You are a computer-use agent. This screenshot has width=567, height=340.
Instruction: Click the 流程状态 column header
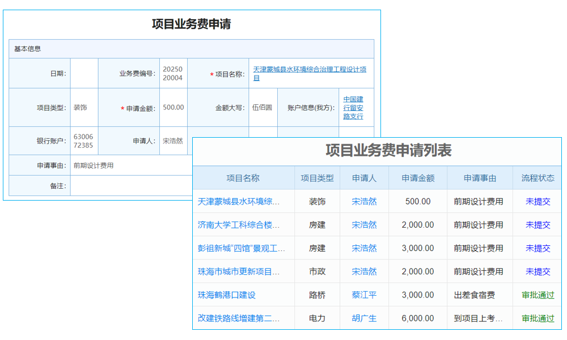[538, 177]
